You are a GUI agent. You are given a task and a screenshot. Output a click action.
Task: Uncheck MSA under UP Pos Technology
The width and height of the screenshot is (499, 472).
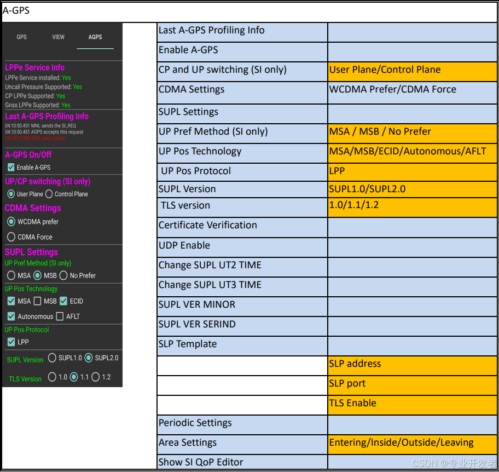click(x=11, y=301)
